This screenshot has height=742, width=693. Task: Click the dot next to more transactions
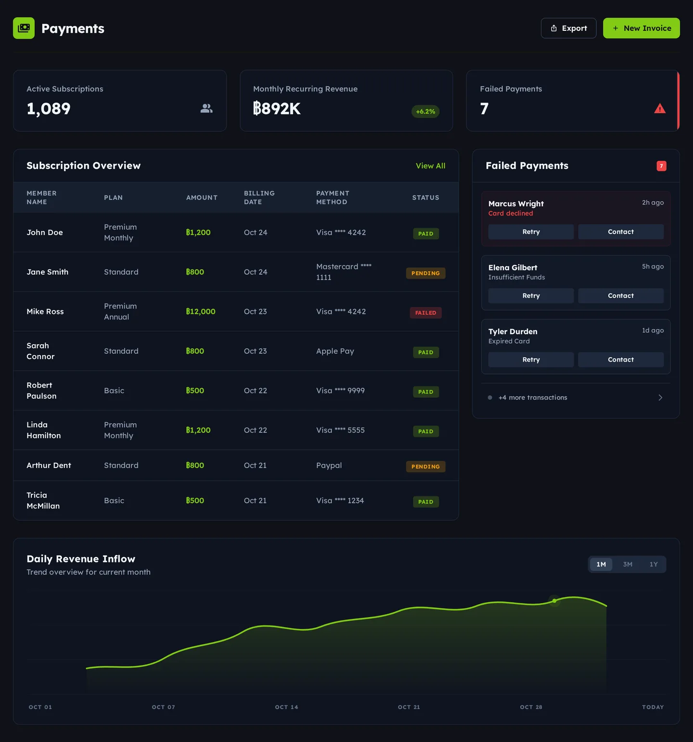click(x=489, y=397)
